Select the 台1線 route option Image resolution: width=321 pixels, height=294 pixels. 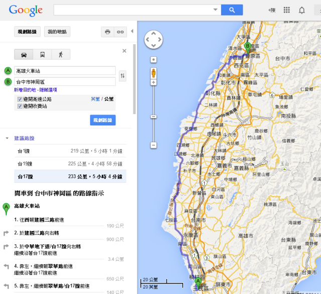point(70,151)
